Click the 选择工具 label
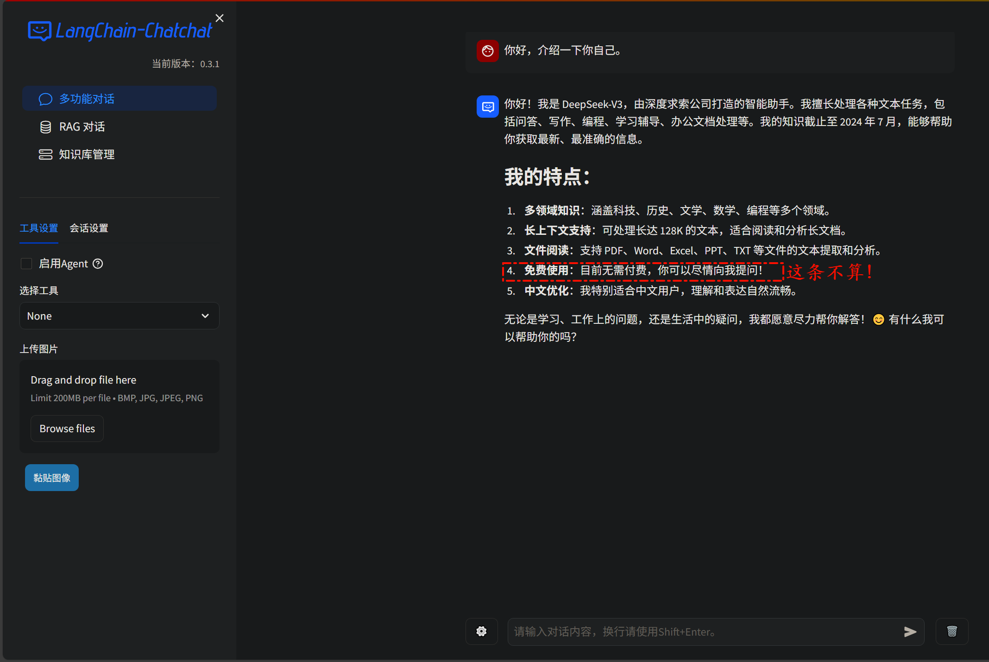 39,290
